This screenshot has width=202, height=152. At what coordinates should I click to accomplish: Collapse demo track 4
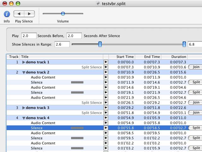[24, 118]
